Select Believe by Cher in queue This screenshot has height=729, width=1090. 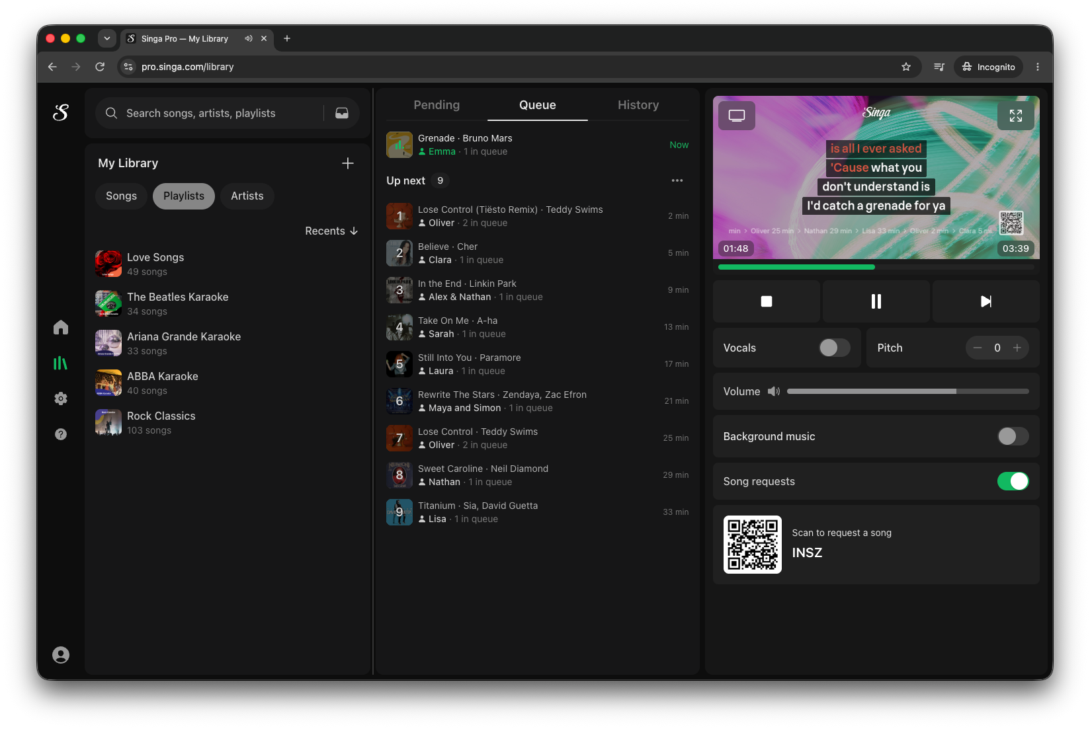(x=538, y=253)
